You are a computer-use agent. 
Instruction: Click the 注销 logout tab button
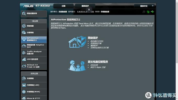[x=63, y=6]
